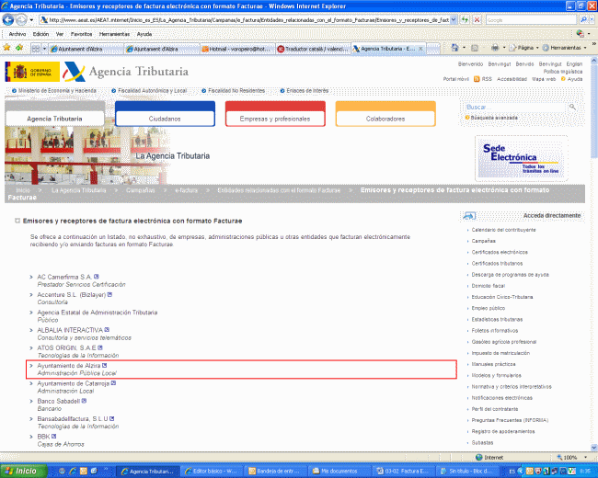The width and height of the screenshot is (598, 478).
Task: Open the Ayuntamiento de Alzira link
Action: point(69,366)
